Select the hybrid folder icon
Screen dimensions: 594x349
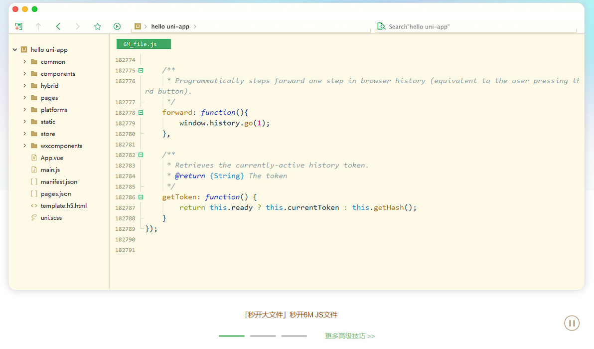pyautogui.click(x=34, y=86)
